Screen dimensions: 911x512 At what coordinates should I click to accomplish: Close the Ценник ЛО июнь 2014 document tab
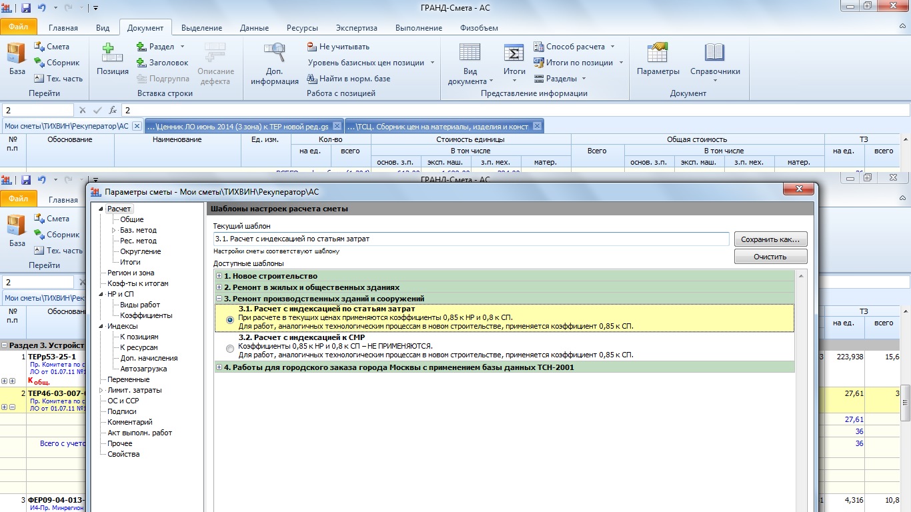[x=337, y=126]
